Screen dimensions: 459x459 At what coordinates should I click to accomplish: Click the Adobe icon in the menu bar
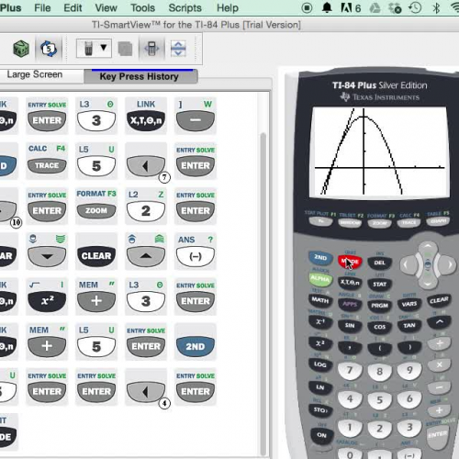(x=351, y=7)
